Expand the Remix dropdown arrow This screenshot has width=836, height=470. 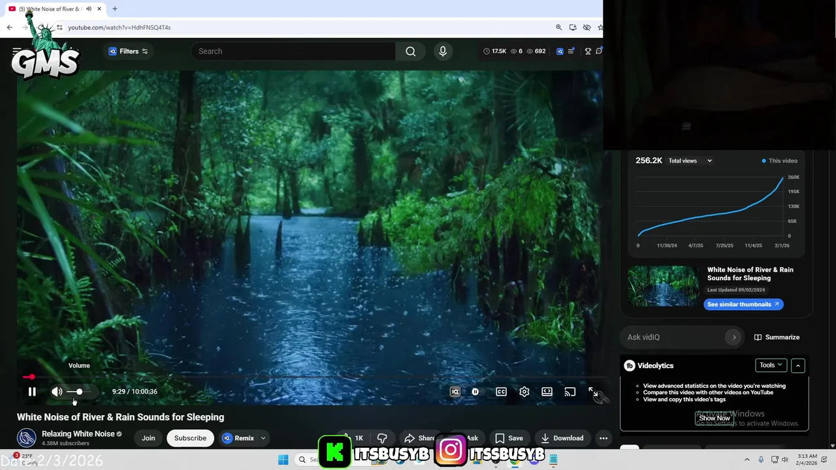[263, 438]
